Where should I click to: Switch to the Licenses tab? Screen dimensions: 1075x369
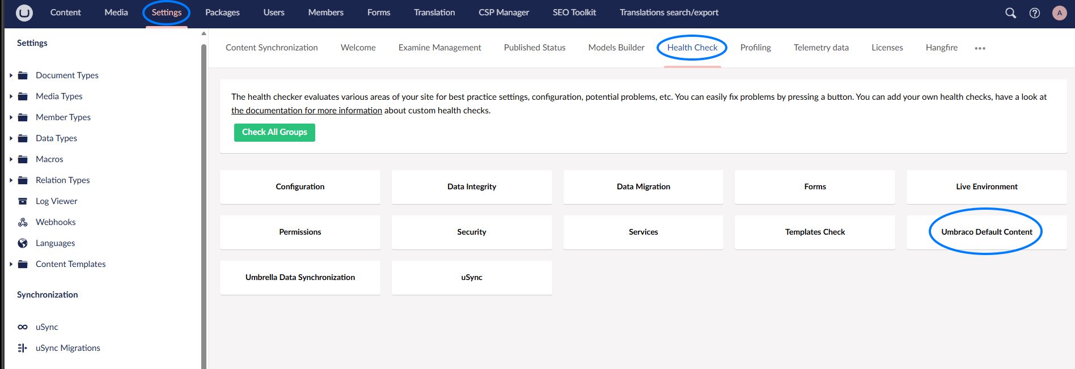(x=887, y=48)
